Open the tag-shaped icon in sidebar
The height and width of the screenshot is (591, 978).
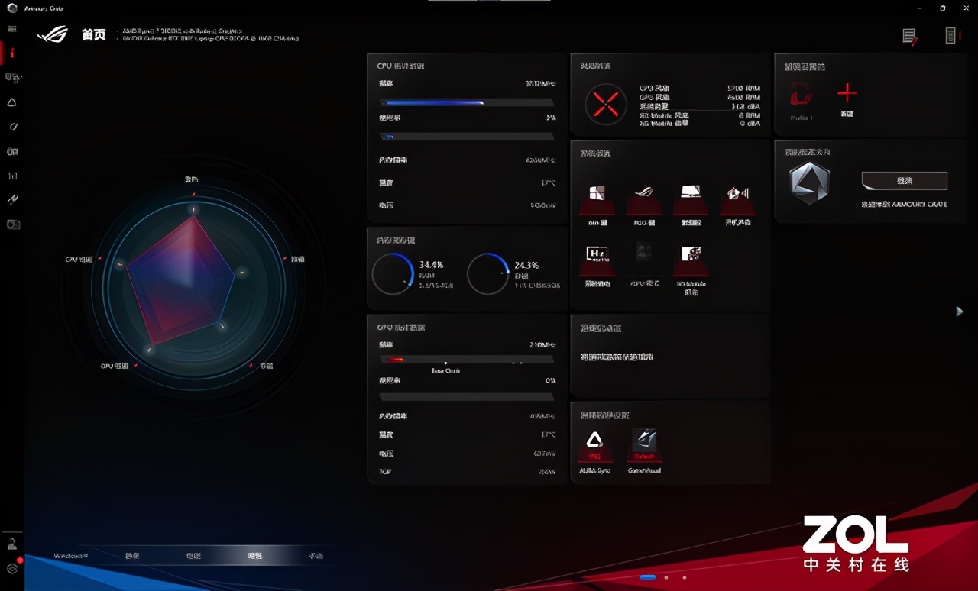[12, 200]
